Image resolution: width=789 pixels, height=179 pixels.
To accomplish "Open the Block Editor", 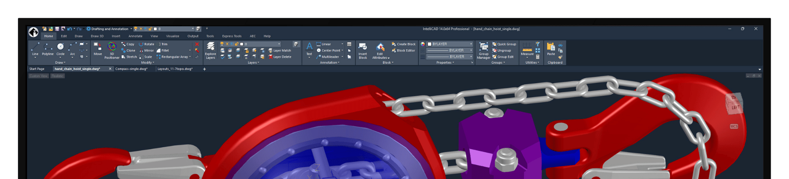I will tap(403, 51).
